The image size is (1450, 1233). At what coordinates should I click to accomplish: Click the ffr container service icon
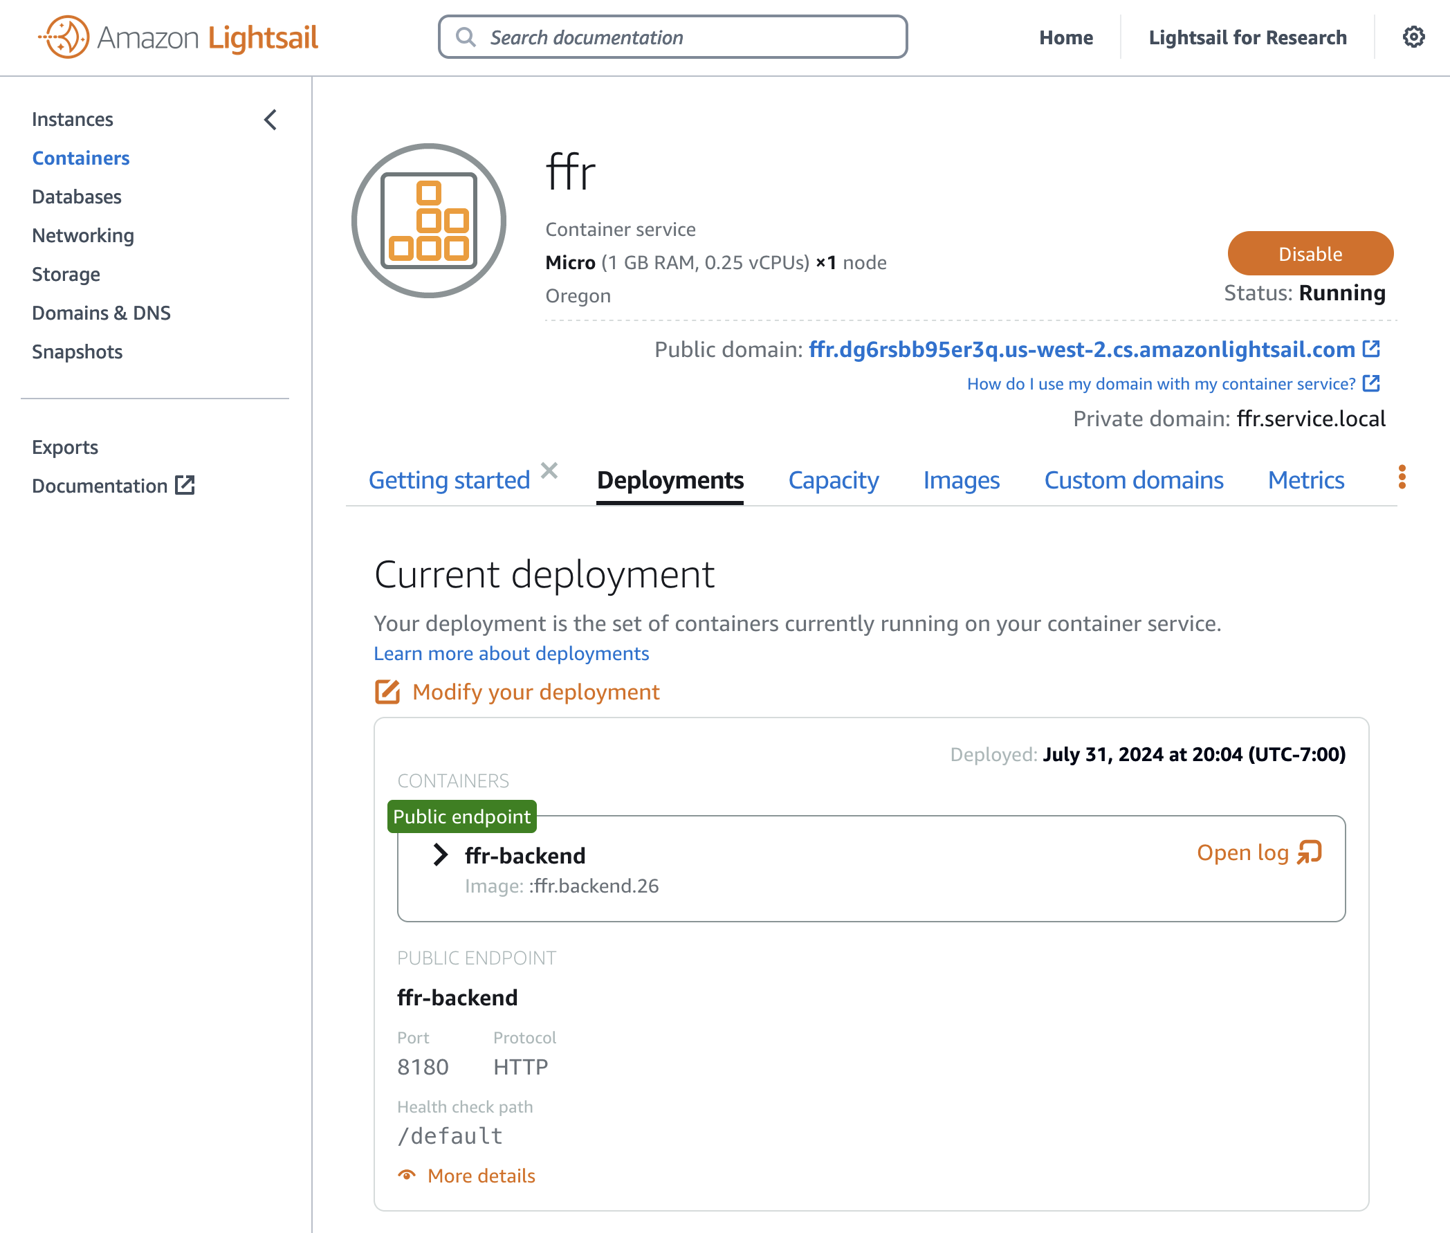coord(428,221)
